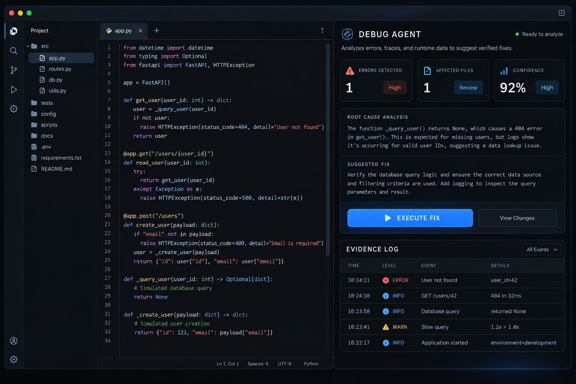Click the INFO icon for Database query
The width and height of the screenshot is (576, 384).
(x=385, y=311)
